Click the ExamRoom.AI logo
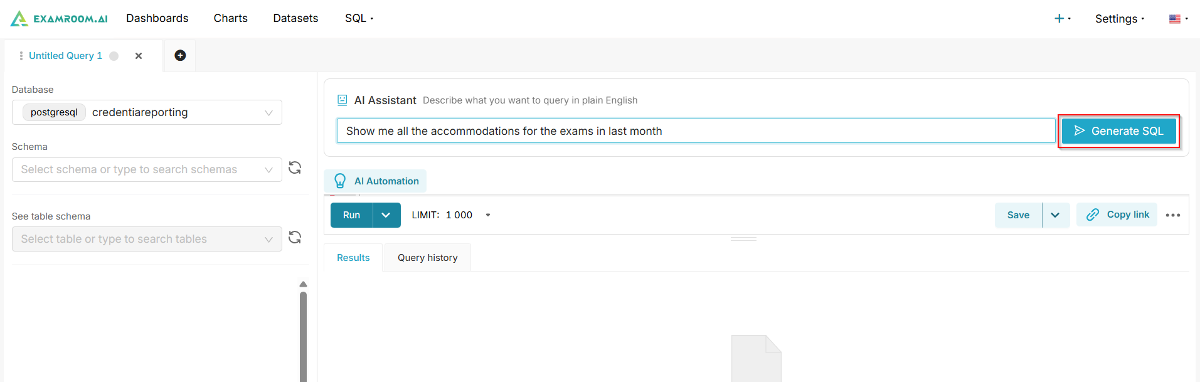This screenshot has width=1200, height=382. pos(59,19)
